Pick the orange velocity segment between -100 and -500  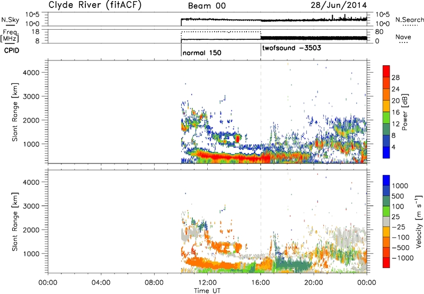pyautogui.click(x=386, y=242)
